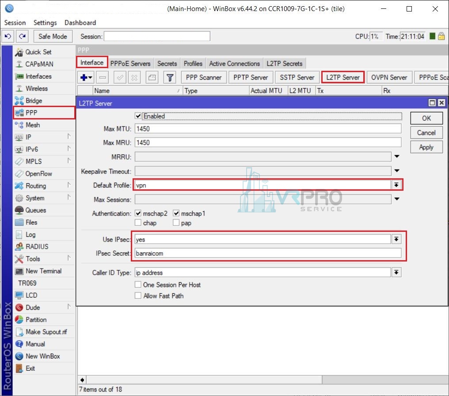Enable pap authentication checkbox

click(x=176, y=223)
